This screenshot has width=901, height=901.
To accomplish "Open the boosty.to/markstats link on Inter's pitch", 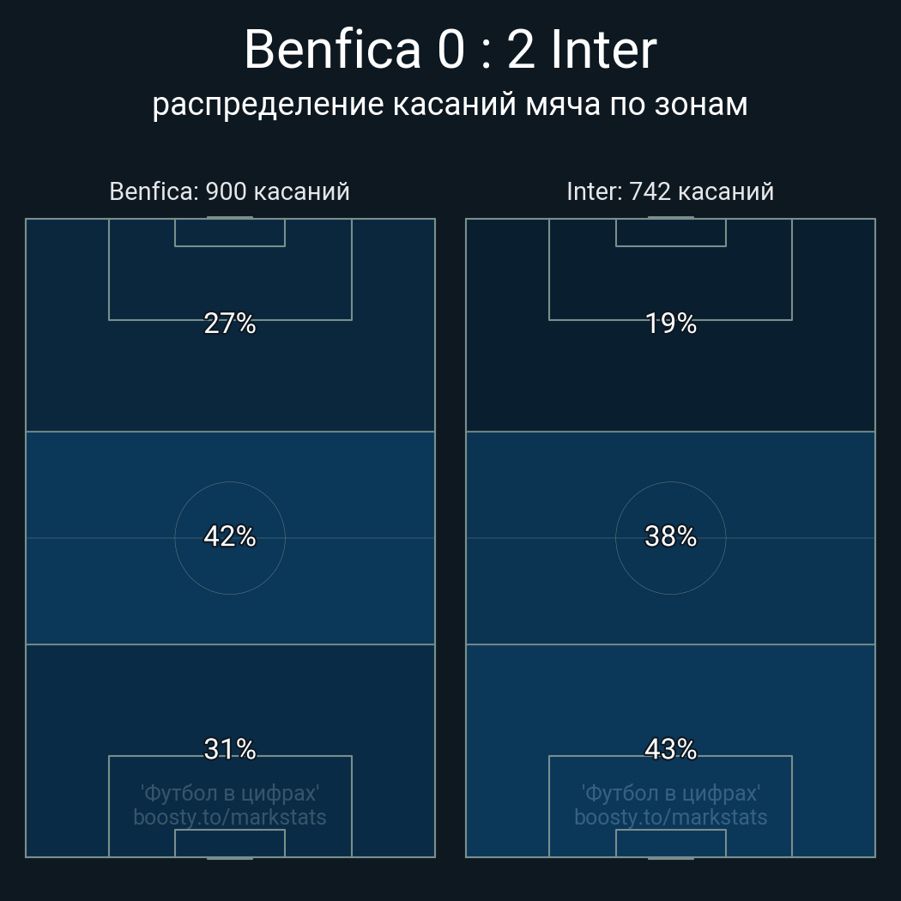I will 670,817.
